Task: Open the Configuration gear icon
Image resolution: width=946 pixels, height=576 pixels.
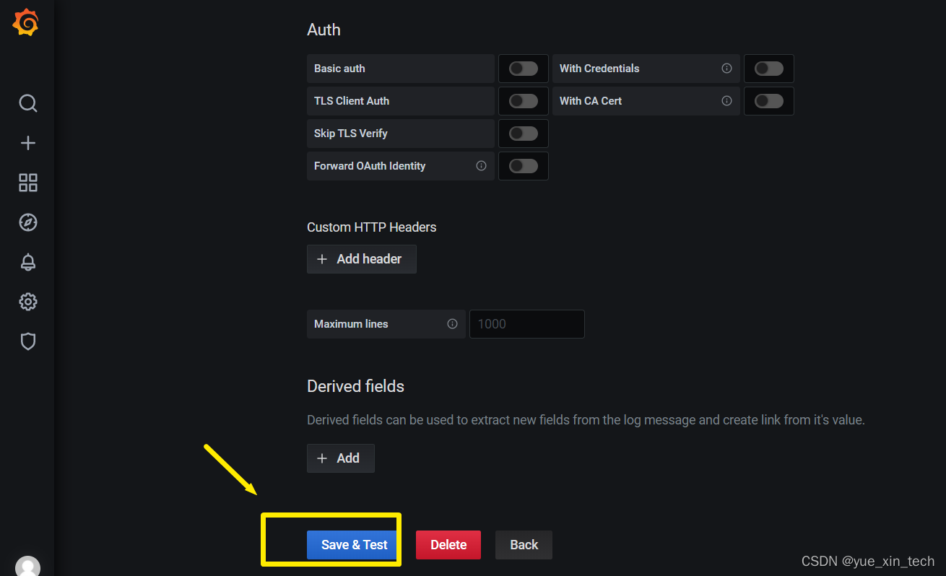Action: pos(27,302)
